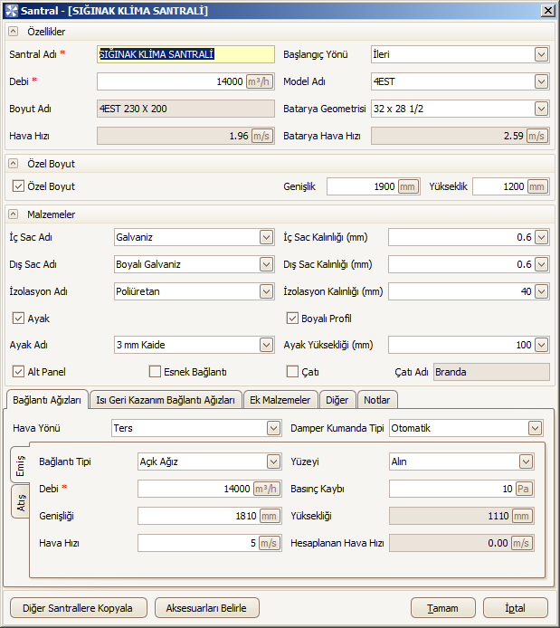Toggle the Özel Boyut checkbox

pyautogui.click(x=18, y=186)
